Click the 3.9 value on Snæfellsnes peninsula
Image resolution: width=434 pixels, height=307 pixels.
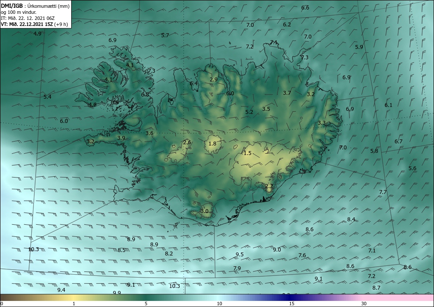click(x=121, y=138)
